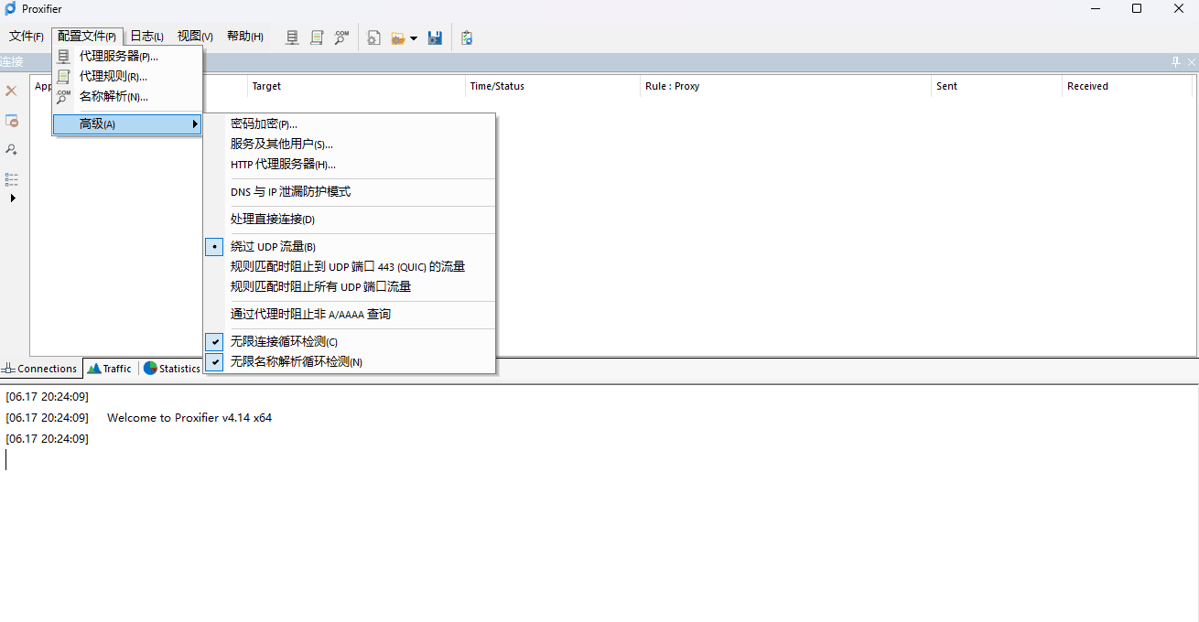The width and height of the screenshot is (1199, 622).
Task: Toggle 通过代理时阻止非 A/AAAA 查询
Action: coord(349,315)
